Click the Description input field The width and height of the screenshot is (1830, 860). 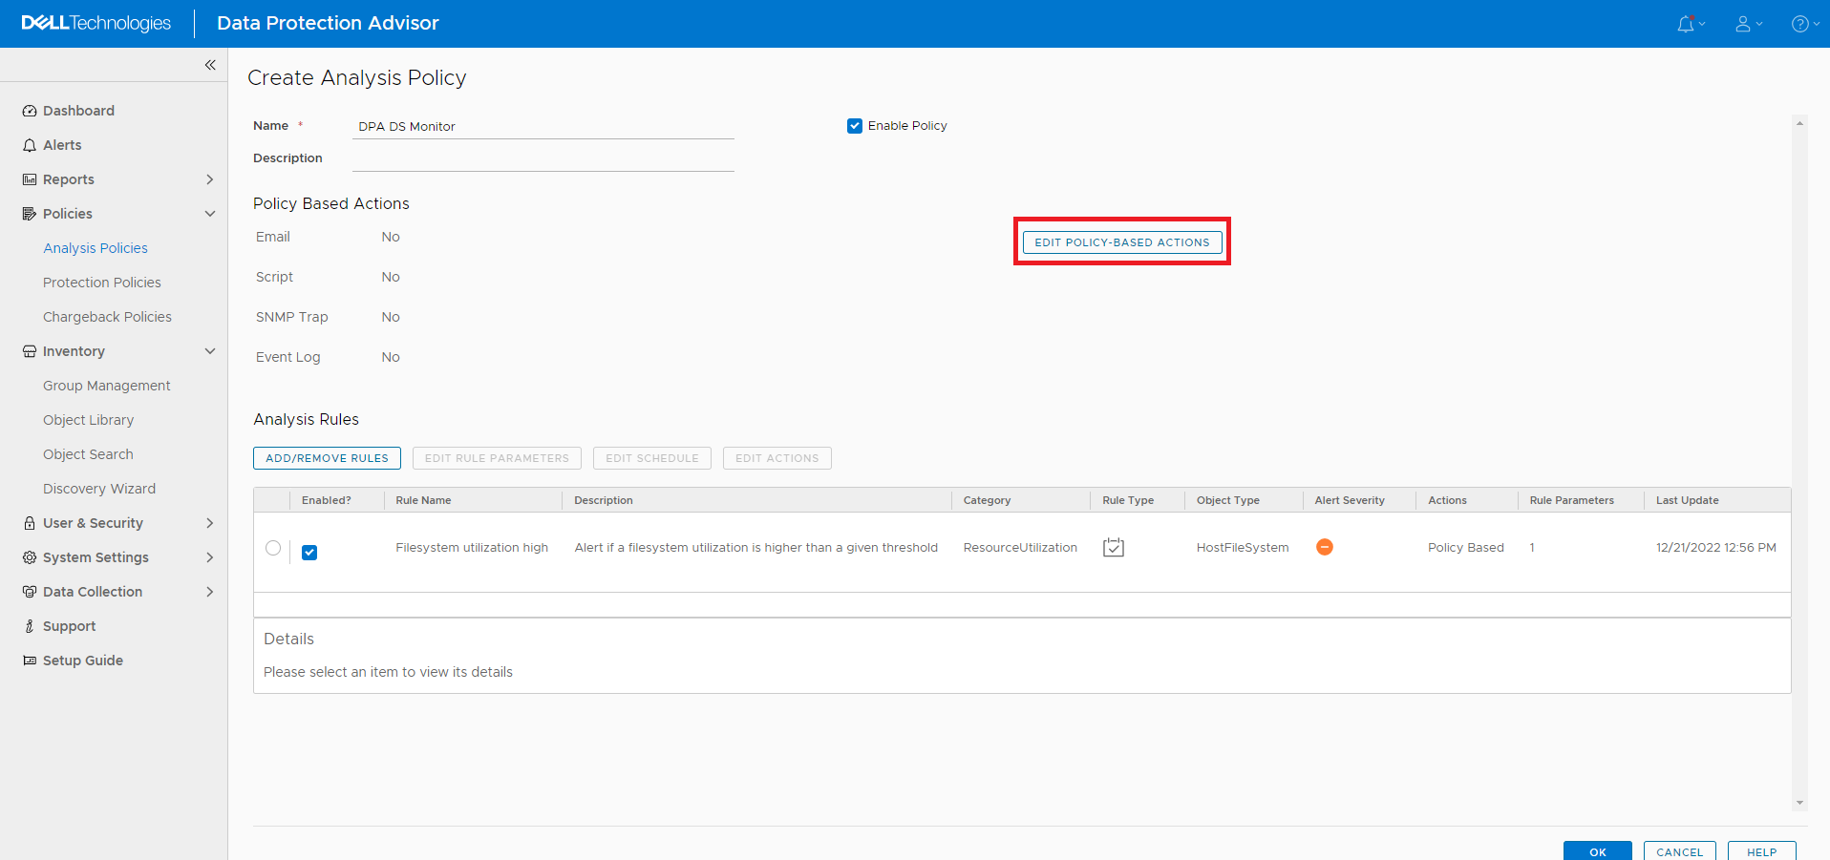point(543,157)
